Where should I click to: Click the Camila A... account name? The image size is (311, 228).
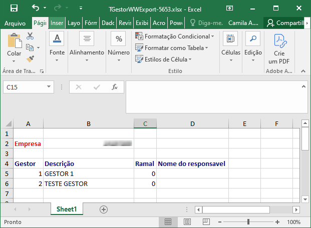[243, 23]
